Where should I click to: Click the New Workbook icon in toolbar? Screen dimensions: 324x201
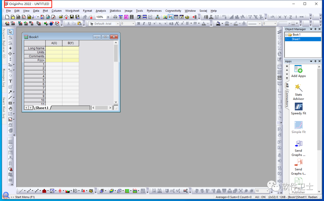[18, 17]
